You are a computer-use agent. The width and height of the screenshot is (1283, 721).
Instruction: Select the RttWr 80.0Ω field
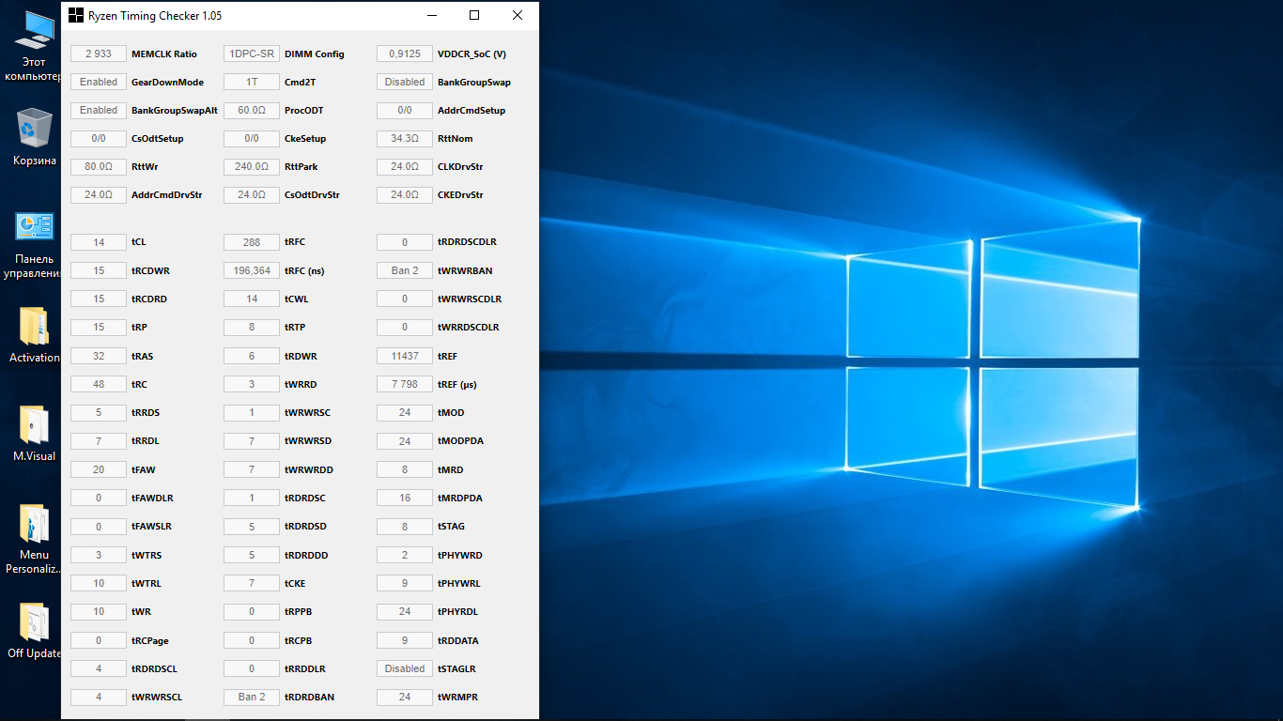pos(99,167)
